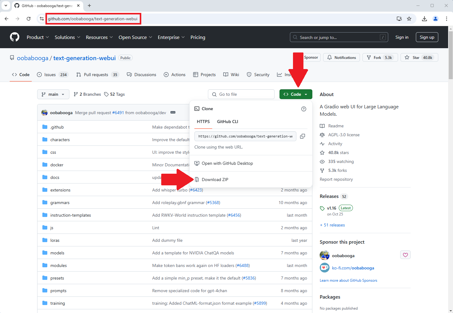This screenshot has width=453, height=313.
Task: Open Chrome three-dot menu
Action: [x=447, y=19]
